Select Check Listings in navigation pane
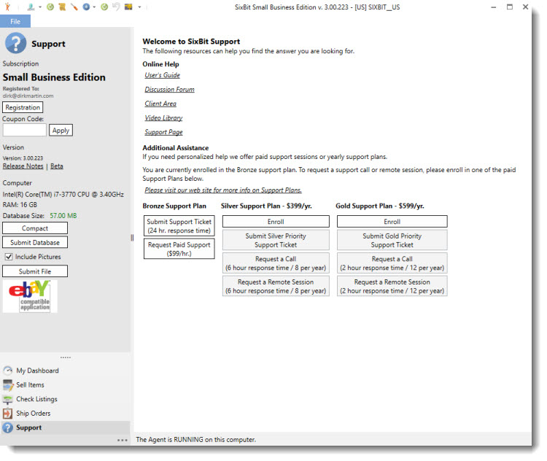Image resolution: width=547 pixels, height=461 pixels. 36,399
